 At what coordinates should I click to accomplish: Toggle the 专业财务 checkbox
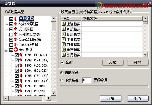coord(11,50)
